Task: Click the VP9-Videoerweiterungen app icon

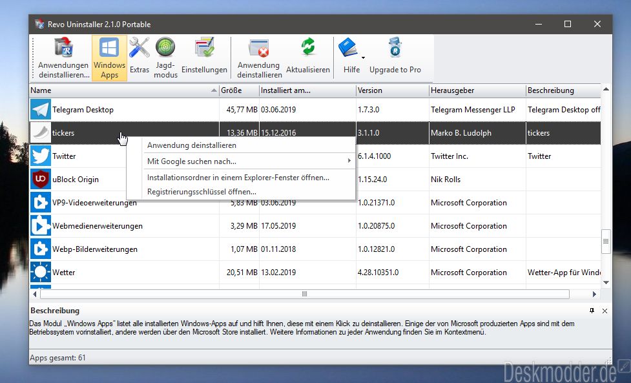Action: tap(41, 203)
